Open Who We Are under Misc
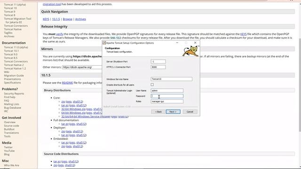301x169 pixels. pos(11,165)
